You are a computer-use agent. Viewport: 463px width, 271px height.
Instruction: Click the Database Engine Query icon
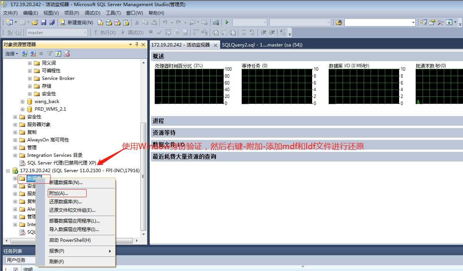tap(100, 23)
